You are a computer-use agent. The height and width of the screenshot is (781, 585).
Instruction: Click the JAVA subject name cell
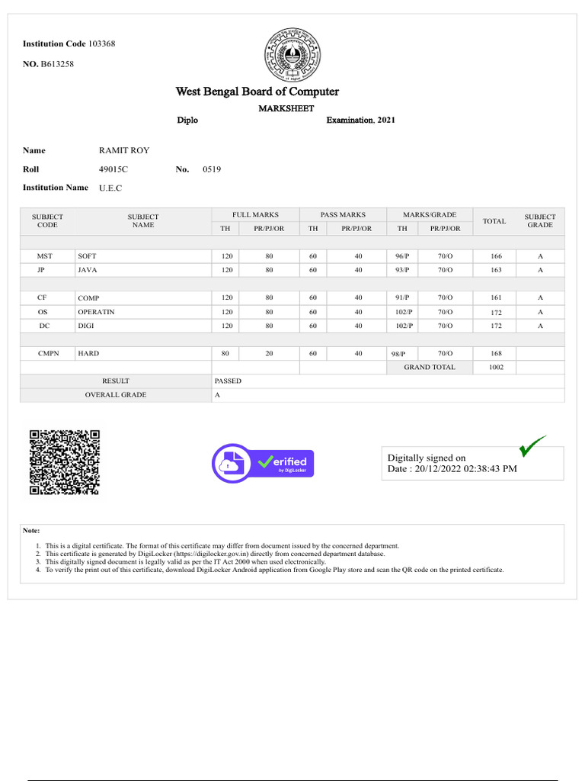[x=143, y=270]
